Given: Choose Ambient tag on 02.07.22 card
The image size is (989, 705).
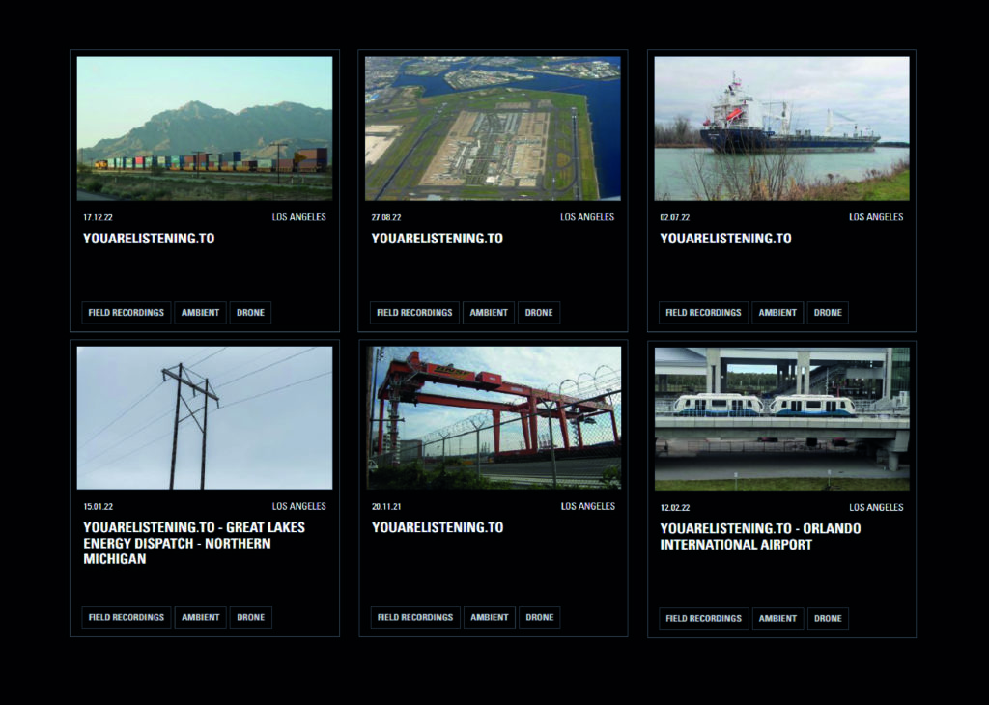Looking at the screenshot, I should click(777, 312).
